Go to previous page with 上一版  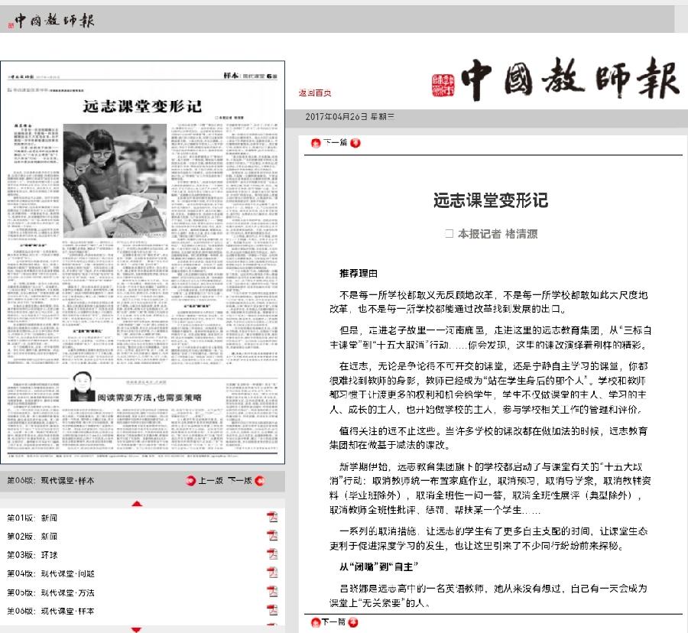[x=211, y=481]
